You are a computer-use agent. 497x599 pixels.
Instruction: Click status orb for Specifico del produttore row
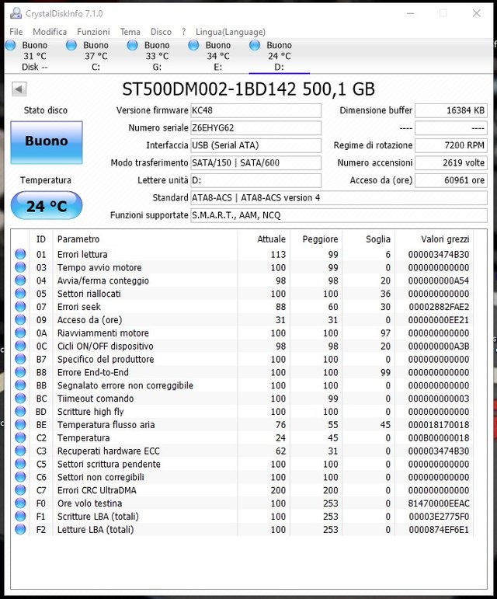[20, 359]
